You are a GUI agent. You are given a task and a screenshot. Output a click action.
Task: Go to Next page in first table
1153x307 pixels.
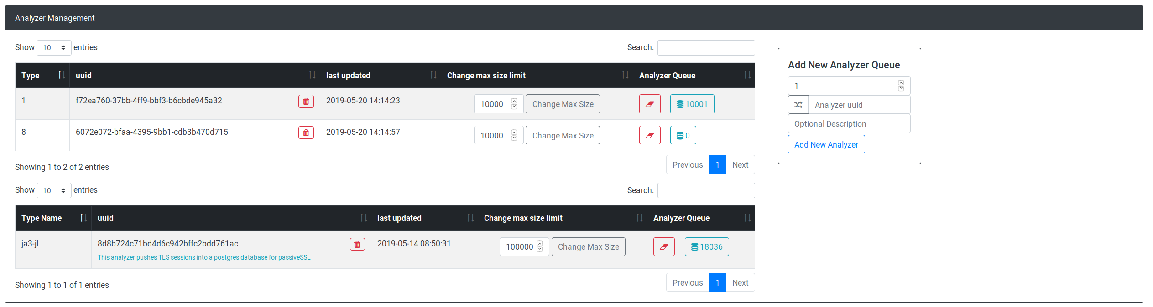(740, 165)
